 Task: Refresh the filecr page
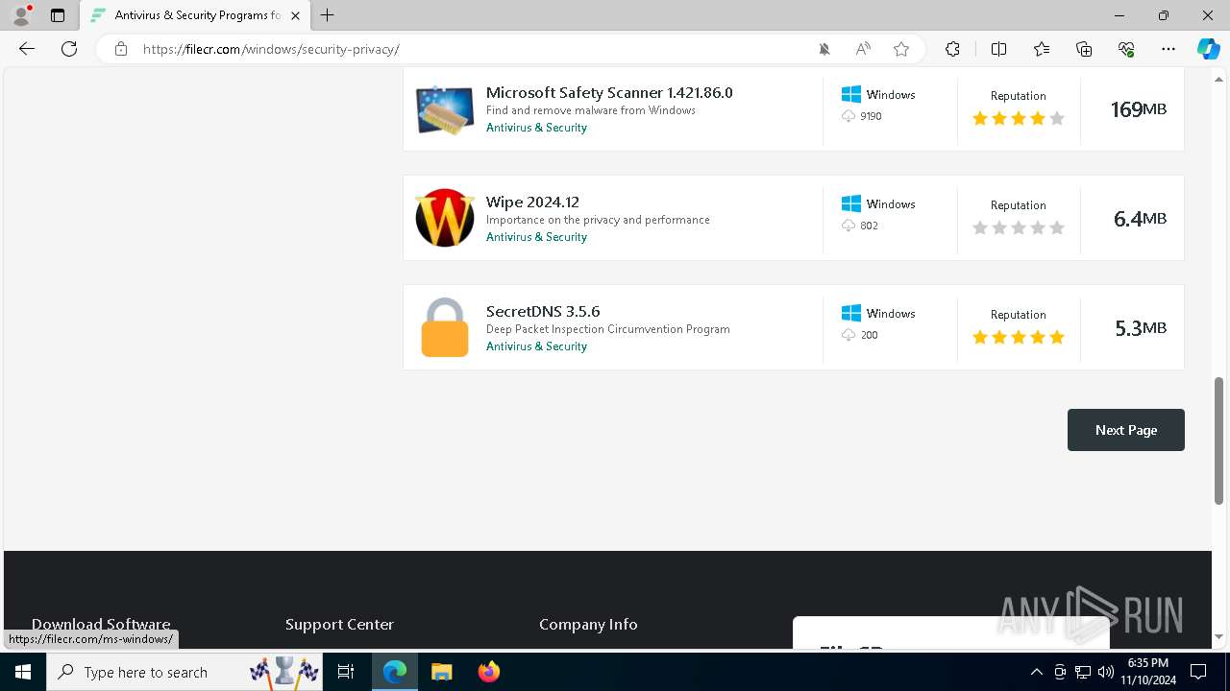69,49
